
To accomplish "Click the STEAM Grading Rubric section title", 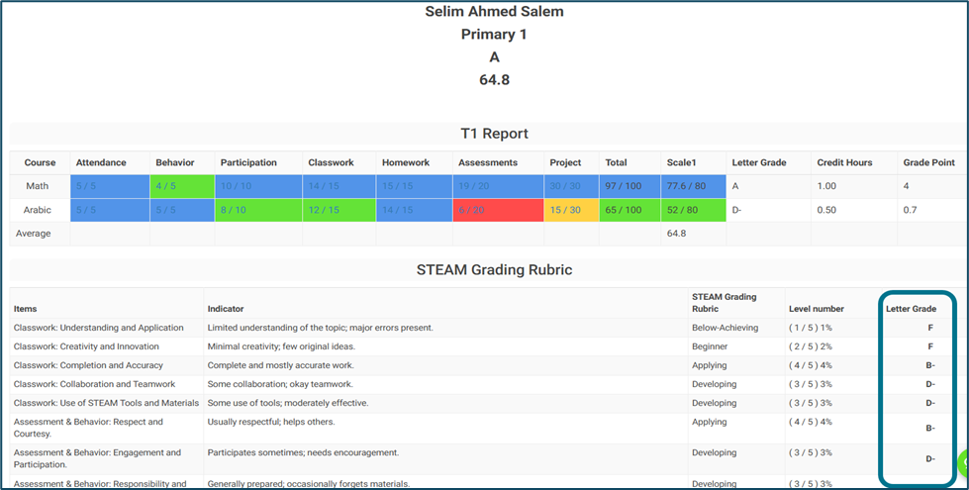I will click(x=494, y=269).
